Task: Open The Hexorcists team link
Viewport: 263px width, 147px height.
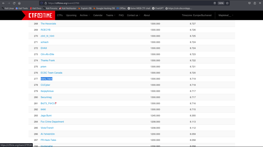Action: pos(48,24)
